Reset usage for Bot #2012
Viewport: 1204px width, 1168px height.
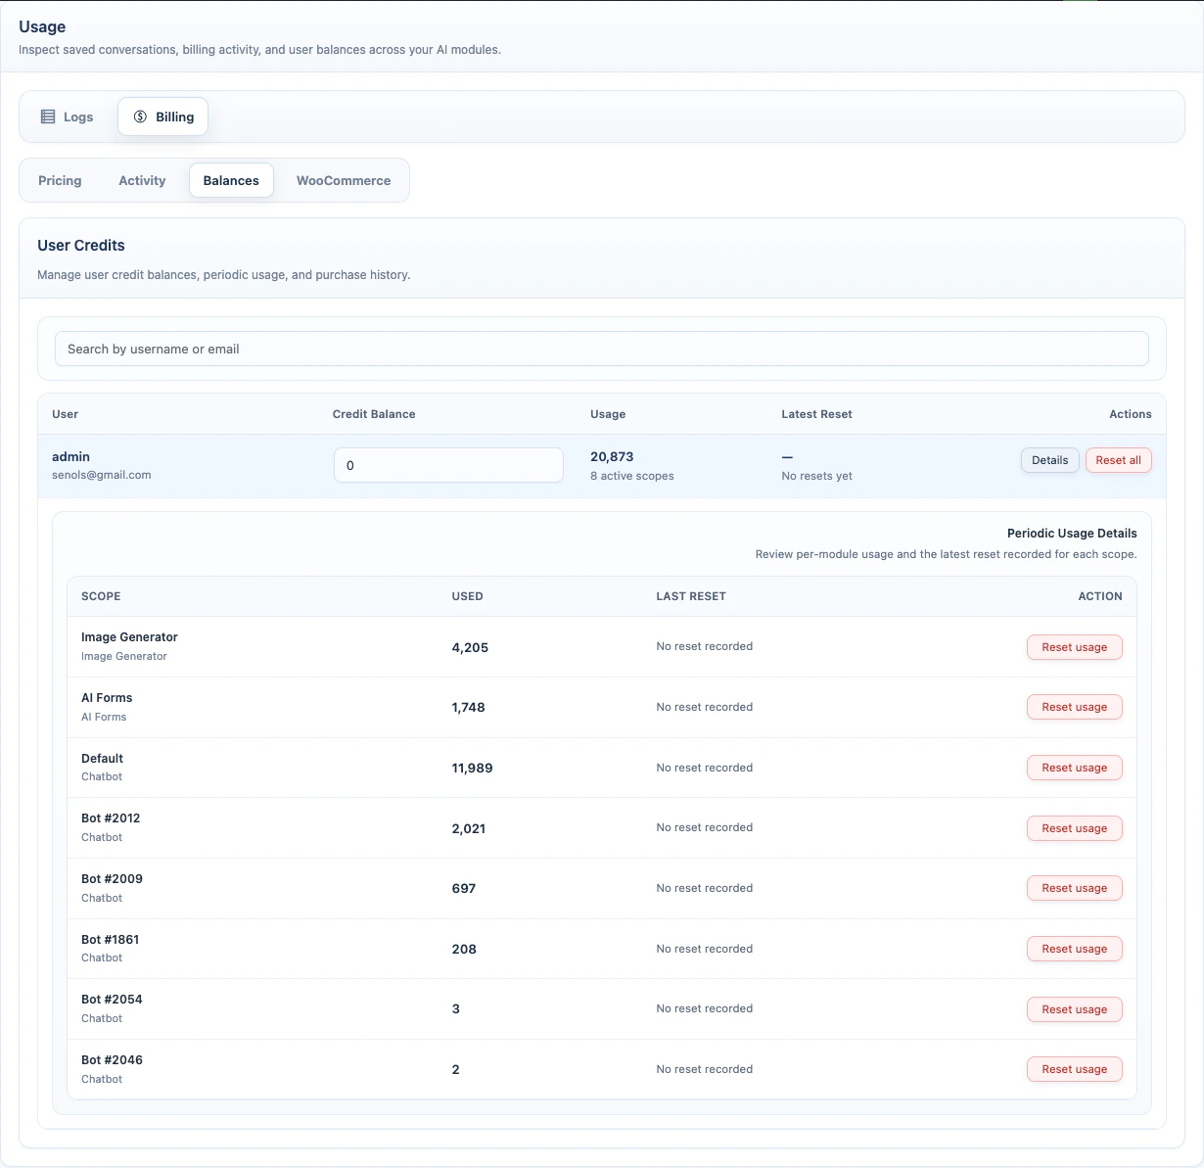[x=1074, y=828]
